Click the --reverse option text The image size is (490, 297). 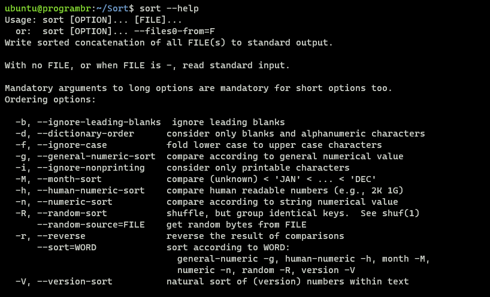click(x=61, y=236)
